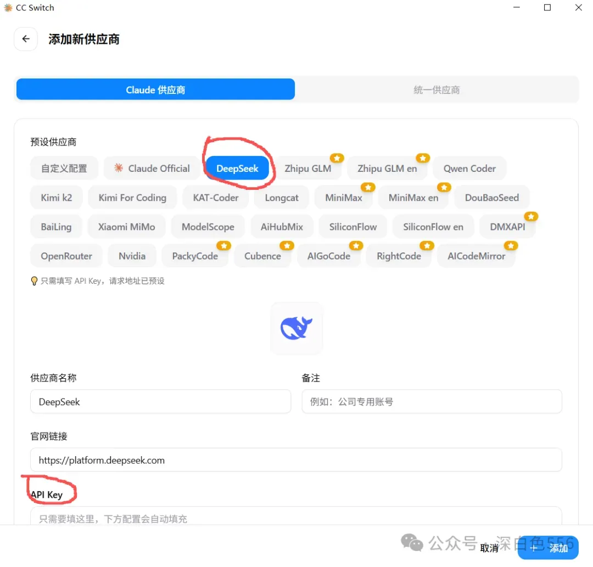Click the CC Switch app icon in title bar
This screenshot has width=593, height=567.
[8, 8]
